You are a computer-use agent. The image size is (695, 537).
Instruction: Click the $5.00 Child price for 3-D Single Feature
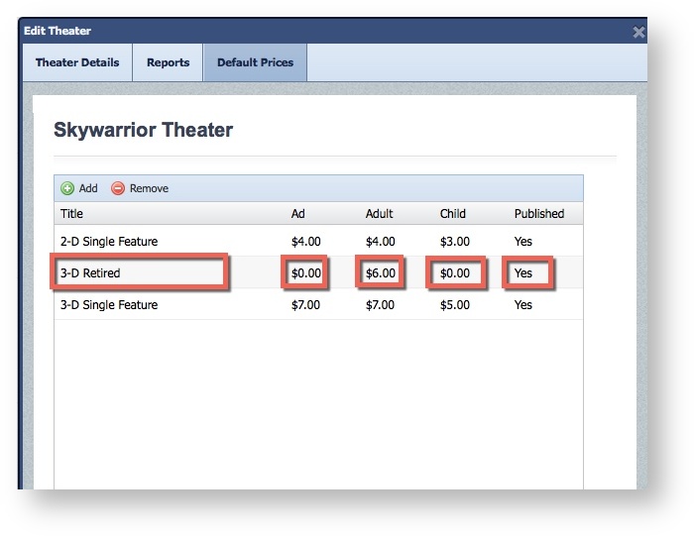pyautogui.click(x=454, y=305)
